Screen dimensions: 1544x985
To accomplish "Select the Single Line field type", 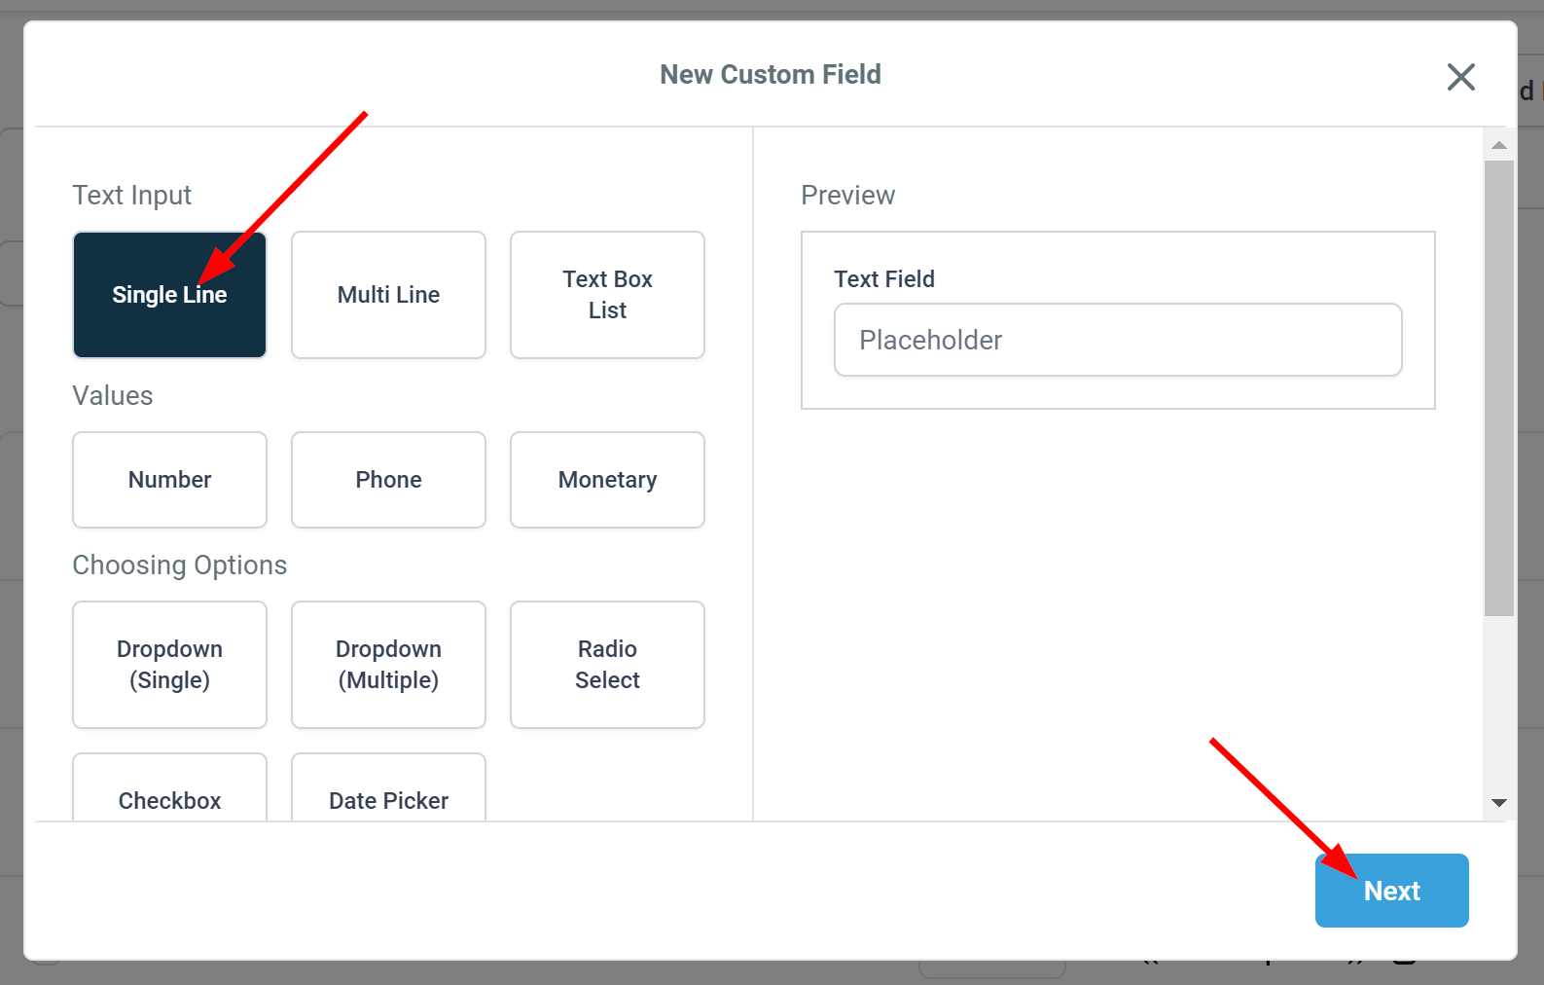I will 169,295.
